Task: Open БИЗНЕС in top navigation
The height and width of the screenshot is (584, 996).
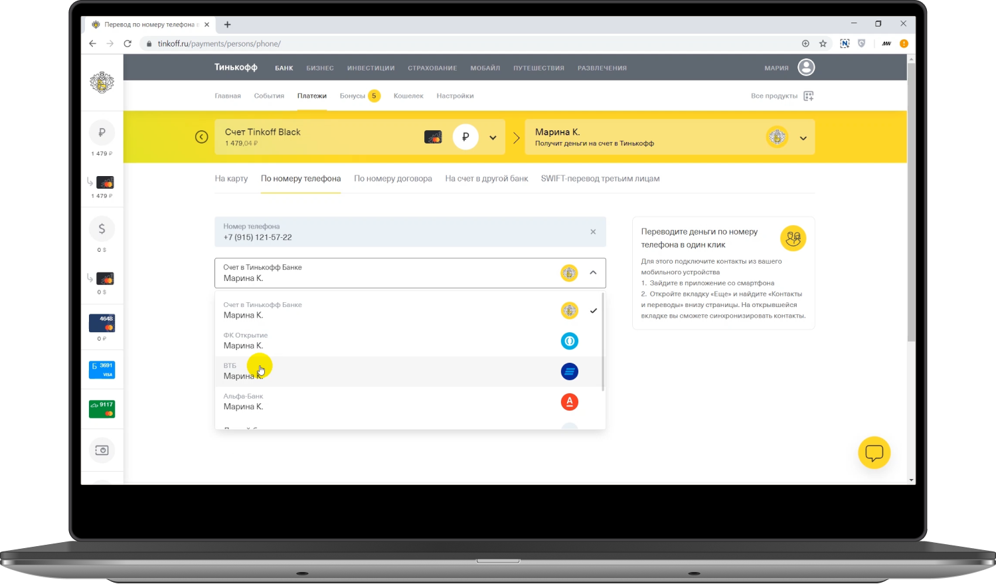Action: pos(320,68)
